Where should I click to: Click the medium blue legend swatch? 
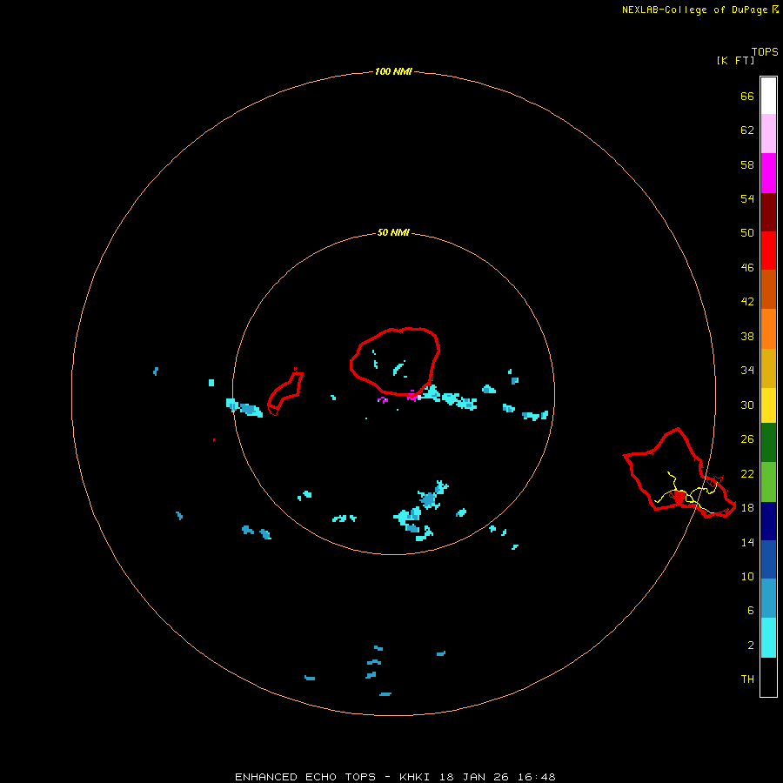pos(768,559)
